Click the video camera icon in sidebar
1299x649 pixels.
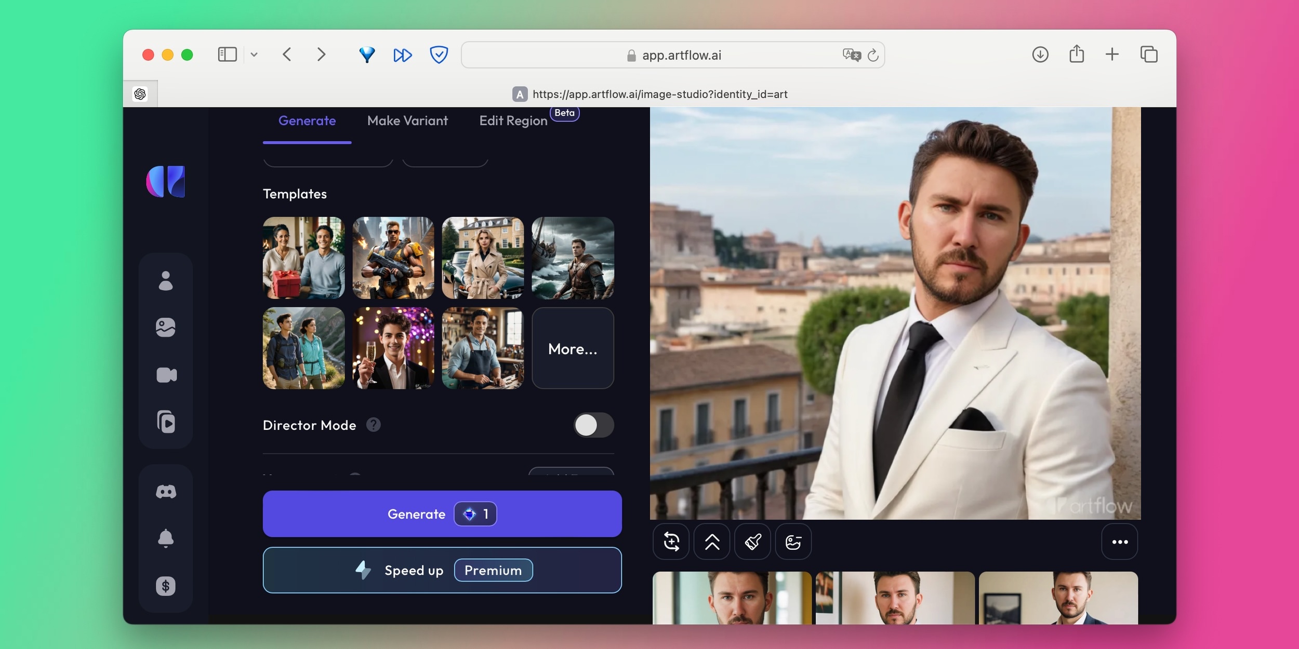click(x=166, y=374)
